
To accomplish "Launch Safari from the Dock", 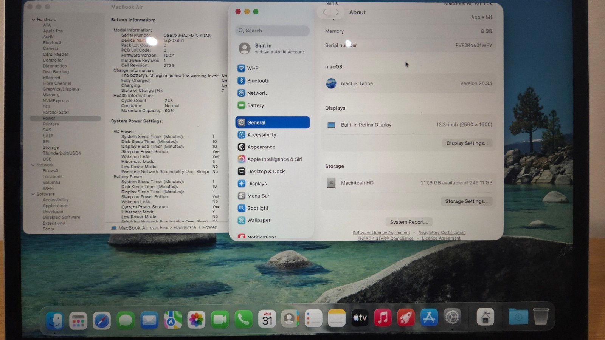I will pos(102,320).
